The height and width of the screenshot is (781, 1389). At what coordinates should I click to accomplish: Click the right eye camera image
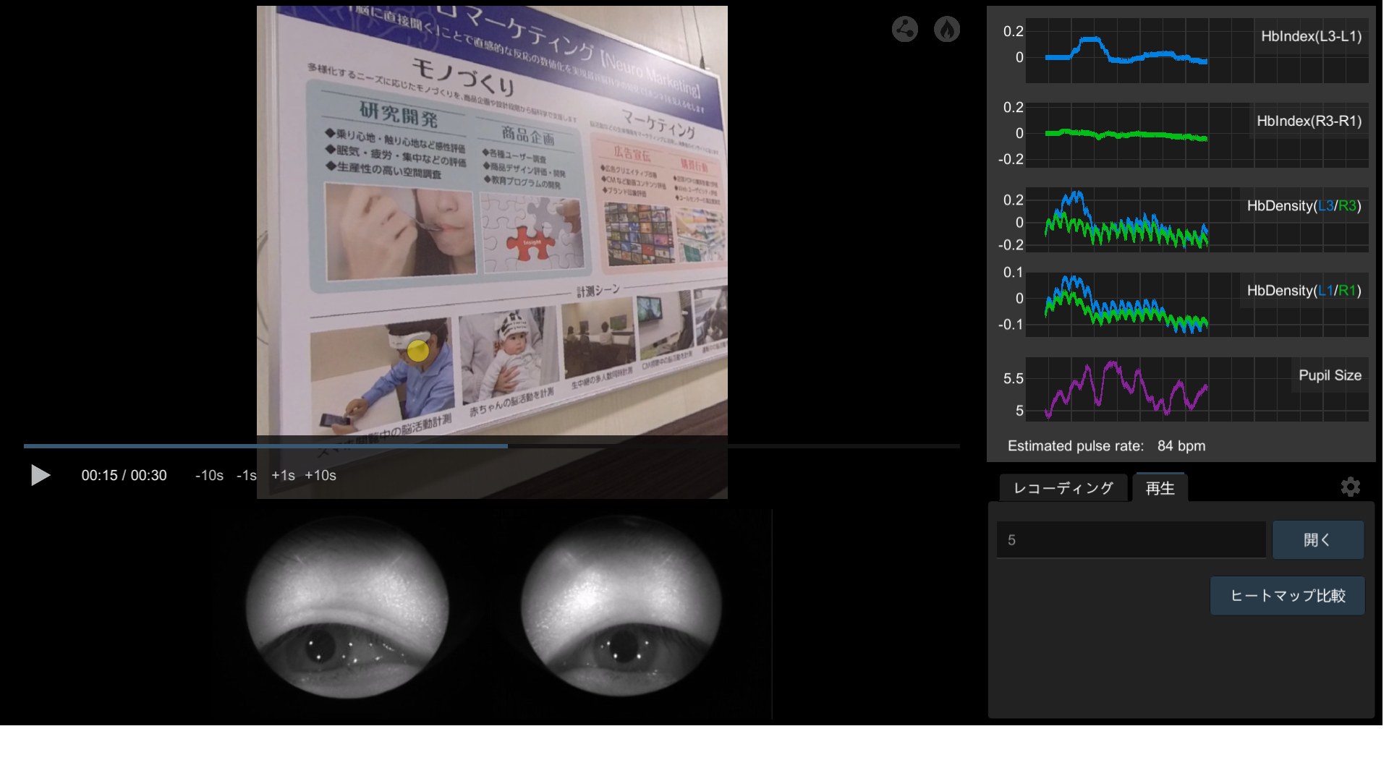pos(621,607)
